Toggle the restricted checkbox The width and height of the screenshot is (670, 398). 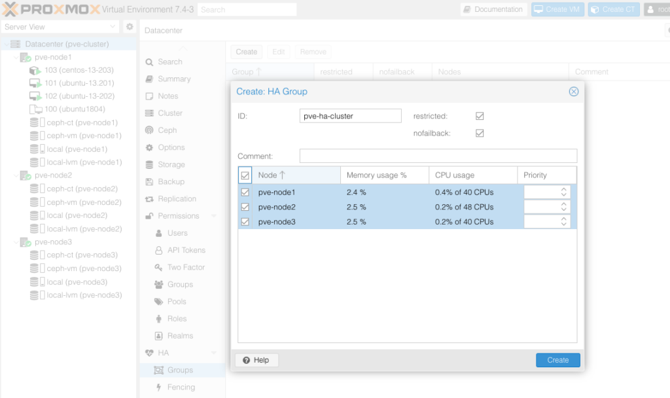pyautogui.click(x=480, y=116)
